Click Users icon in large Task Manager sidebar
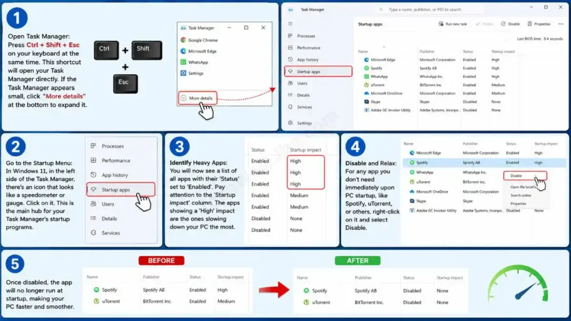Viewport: 571px width, 321px height. tap(290, 83)
